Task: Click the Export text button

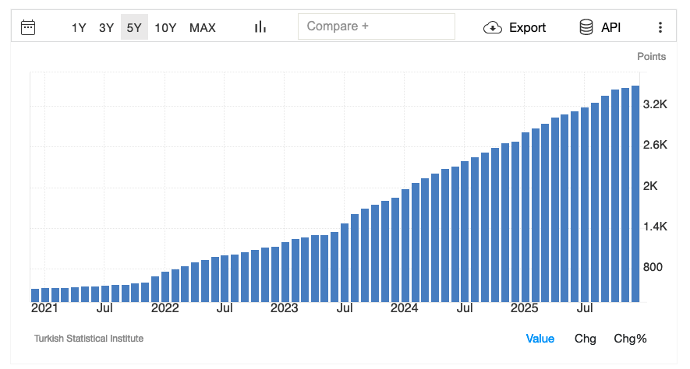Action: 527,27
